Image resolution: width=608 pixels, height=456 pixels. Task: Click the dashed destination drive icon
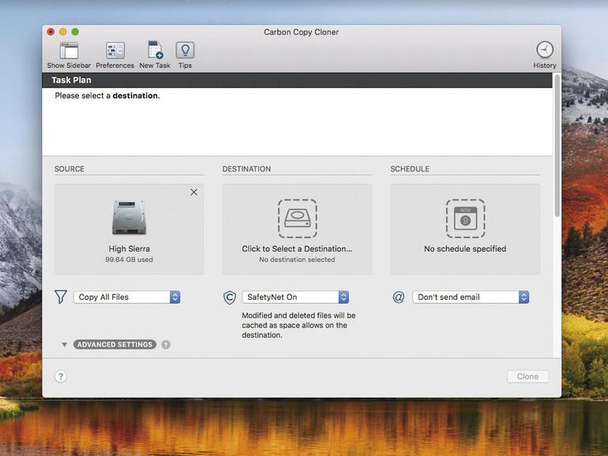(298, 219)
